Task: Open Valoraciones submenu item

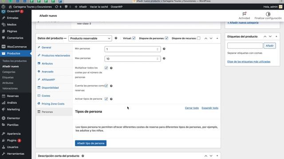Action: point(10,88)
